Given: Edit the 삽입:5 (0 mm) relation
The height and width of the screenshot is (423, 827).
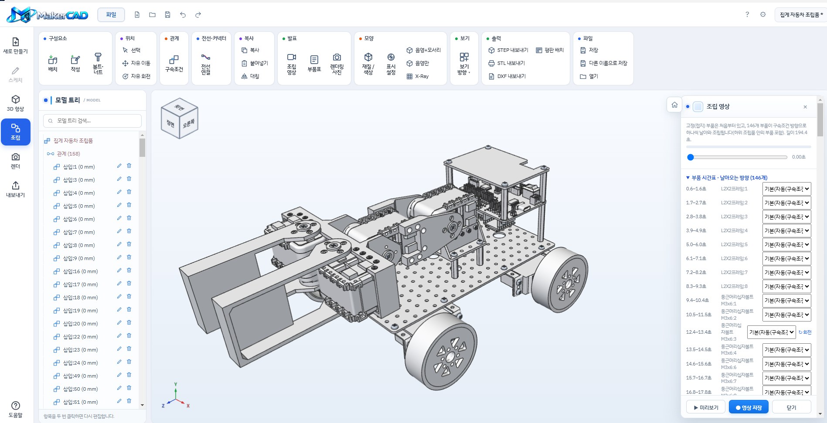Looking at the screenshot, I should pyautogui.click(x=119, y=205).
